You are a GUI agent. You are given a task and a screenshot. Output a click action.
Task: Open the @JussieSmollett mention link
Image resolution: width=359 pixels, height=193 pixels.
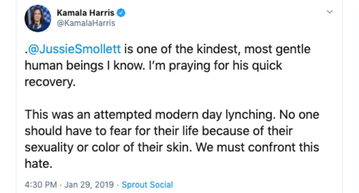[x=74, y=49]
